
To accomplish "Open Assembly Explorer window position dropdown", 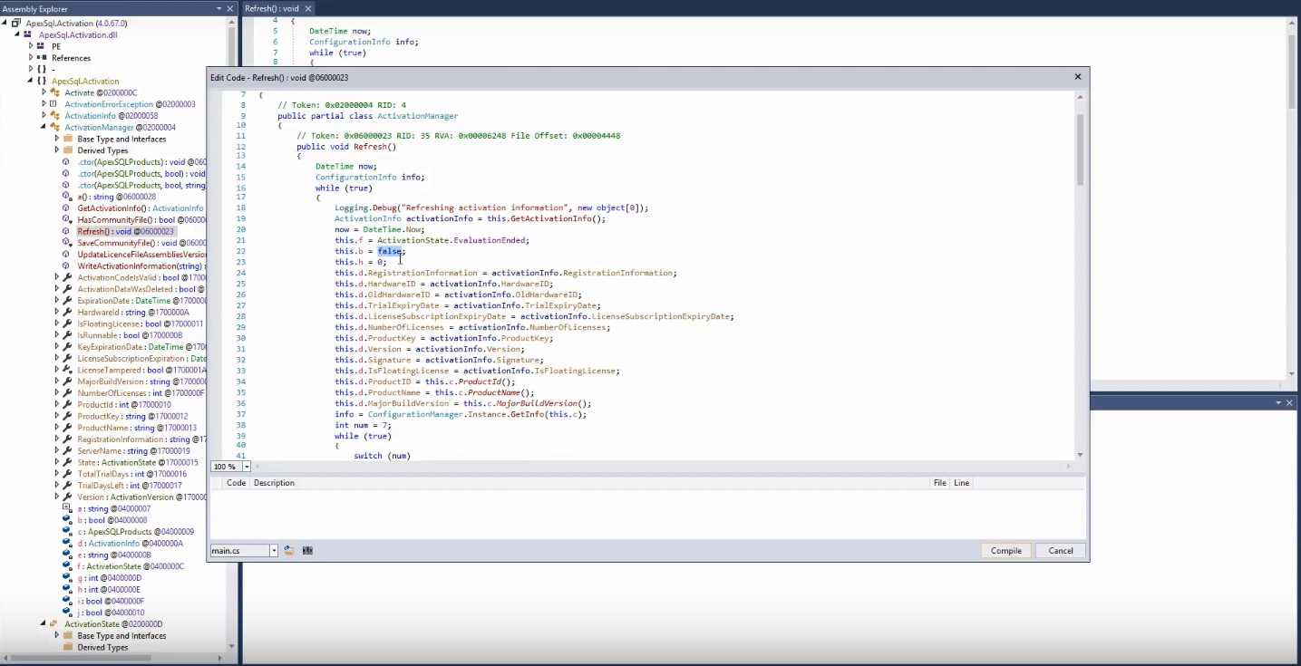I will pyautogui.click(x=218, y=8).
